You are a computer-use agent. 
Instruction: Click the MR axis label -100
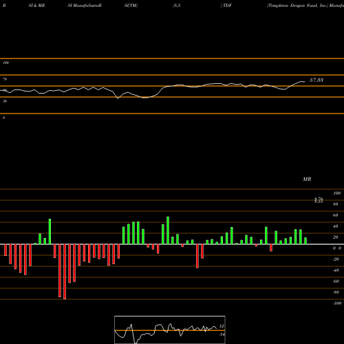click(x=337, y=303)
